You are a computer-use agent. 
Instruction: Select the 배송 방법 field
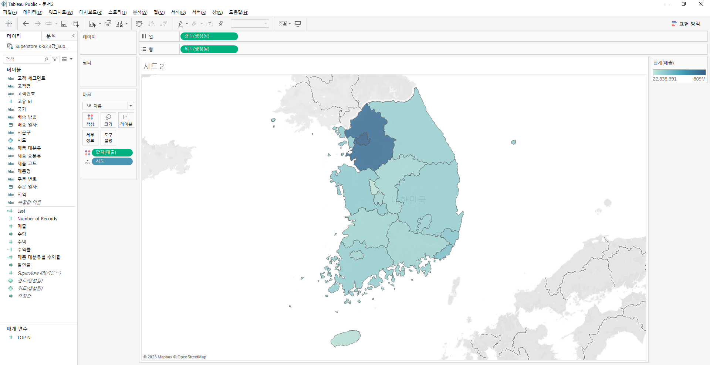pos(27,117)
